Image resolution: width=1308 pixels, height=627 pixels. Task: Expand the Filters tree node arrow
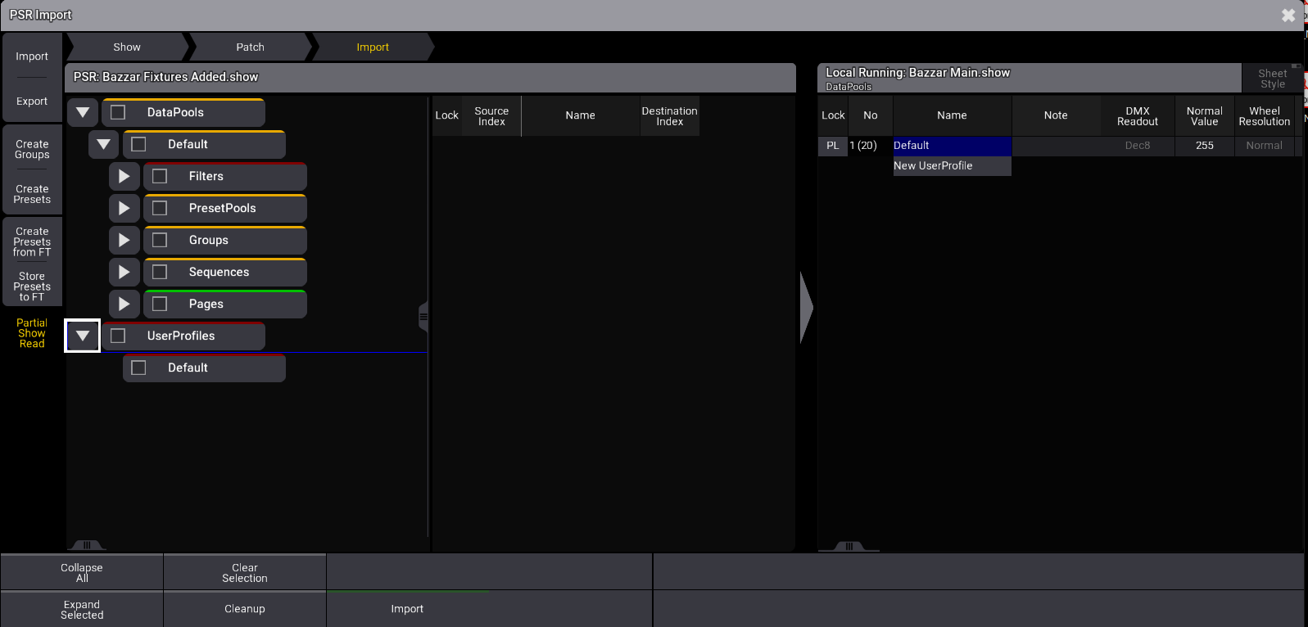[124, 176]
